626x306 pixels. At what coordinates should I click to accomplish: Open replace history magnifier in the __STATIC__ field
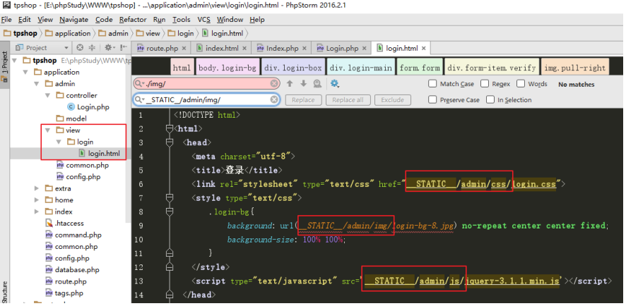(x=141, y=99)
